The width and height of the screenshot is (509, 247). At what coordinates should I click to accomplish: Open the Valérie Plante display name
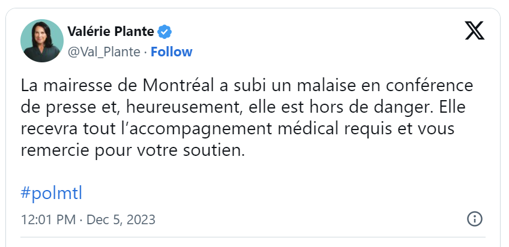(x=110, y=31)
